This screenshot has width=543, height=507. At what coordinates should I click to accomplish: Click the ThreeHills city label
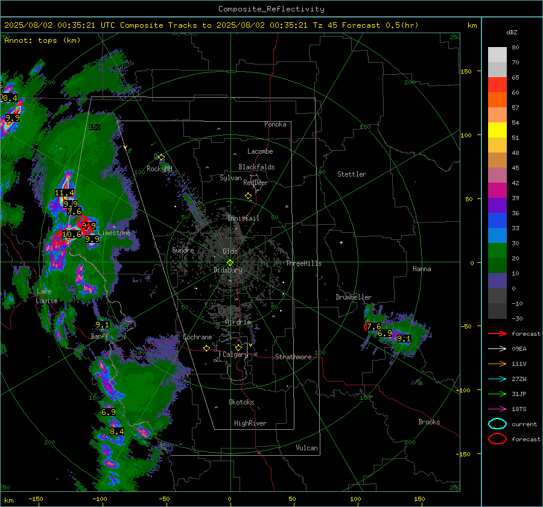[303, 263]
